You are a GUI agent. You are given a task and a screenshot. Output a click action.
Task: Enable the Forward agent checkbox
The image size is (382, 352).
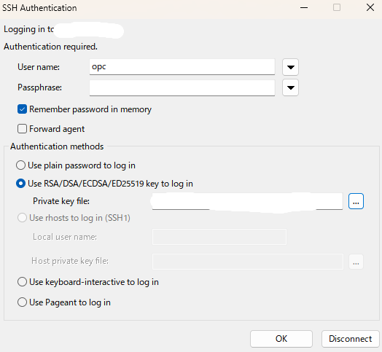click(x=22, y=128)
